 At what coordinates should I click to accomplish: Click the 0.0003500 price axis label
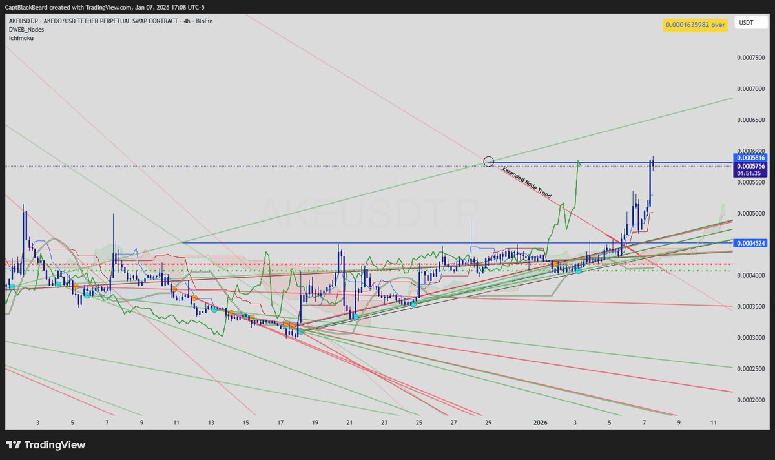750,307
